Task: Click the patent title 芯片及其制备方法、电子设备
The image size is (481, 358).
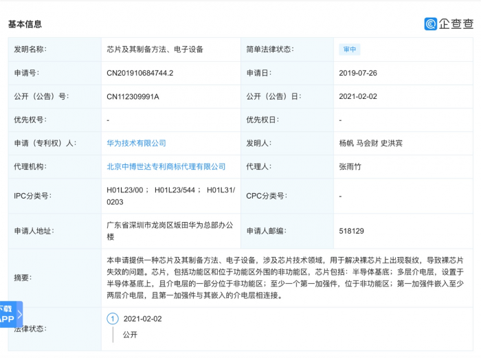Action: [x=155, y=49]
